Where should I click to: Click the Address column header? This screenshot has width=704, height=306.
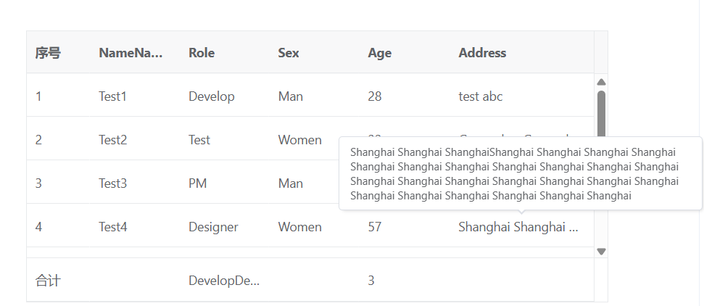[x=482, y=53]
